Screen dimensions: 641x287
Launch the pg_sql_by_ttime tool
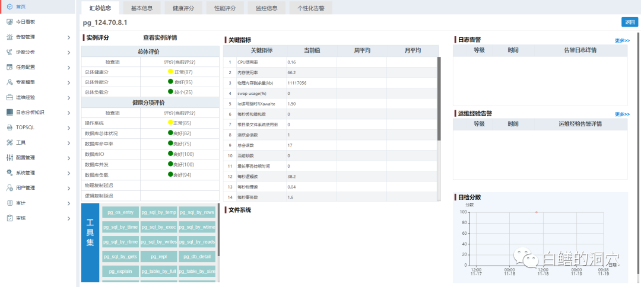point(120,227)
